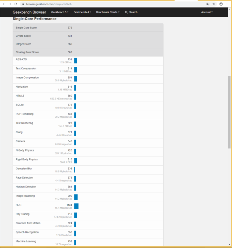The height and width of the screenshot is (248, 232).
Task: Select the 3809.1 FPS value
Action: point(66,162)
